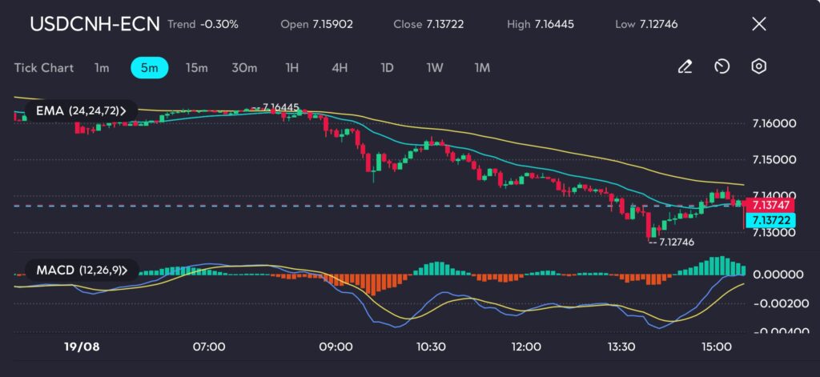
Task: Switch to the Tick Chart view
Action: click(44, 68)
